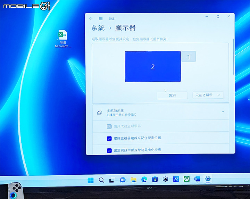Image resolution: width=250 pixels, height=199 pixels.
Task: Click the back arrow in Settings
Action: pos(91,19)
